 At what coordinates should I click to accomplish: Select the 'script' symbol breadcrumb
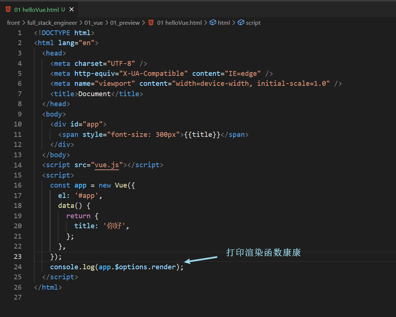point(253,23)
